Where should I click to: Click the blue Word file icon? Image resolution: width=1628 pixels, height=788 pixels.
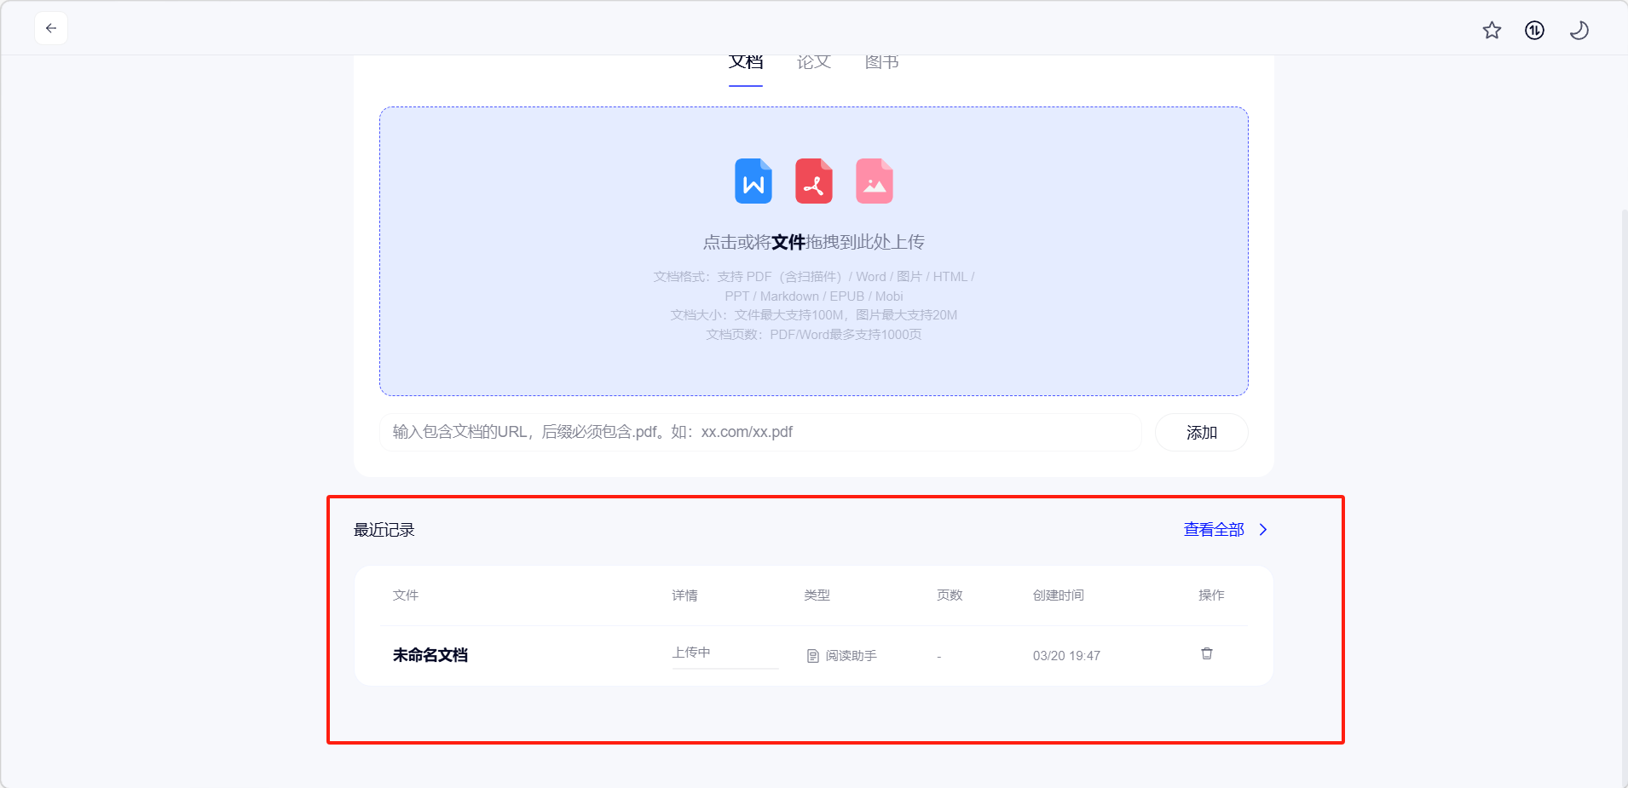753,181
